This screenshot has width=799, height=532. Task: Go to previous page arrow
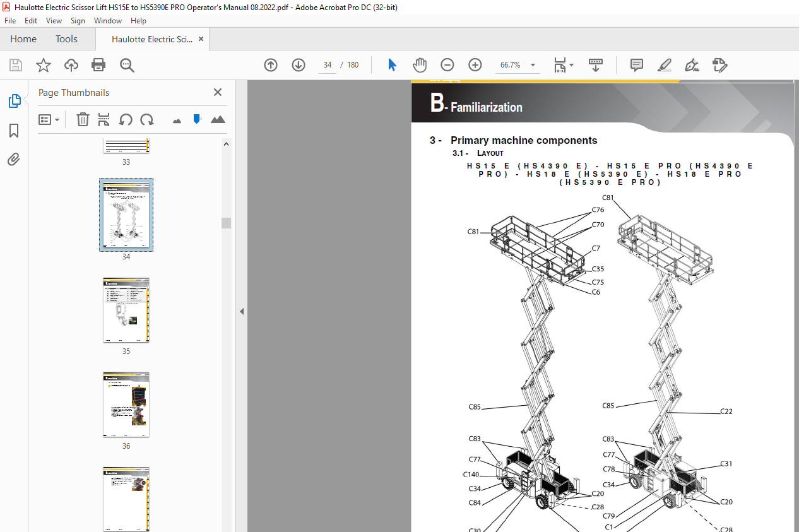[271, 65]
